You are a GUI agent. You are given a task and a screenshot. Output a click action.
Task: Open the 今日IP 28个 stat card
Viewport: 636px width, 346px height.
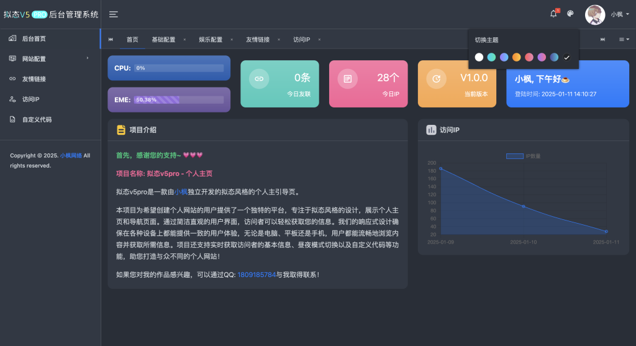(x=368, y=84)
